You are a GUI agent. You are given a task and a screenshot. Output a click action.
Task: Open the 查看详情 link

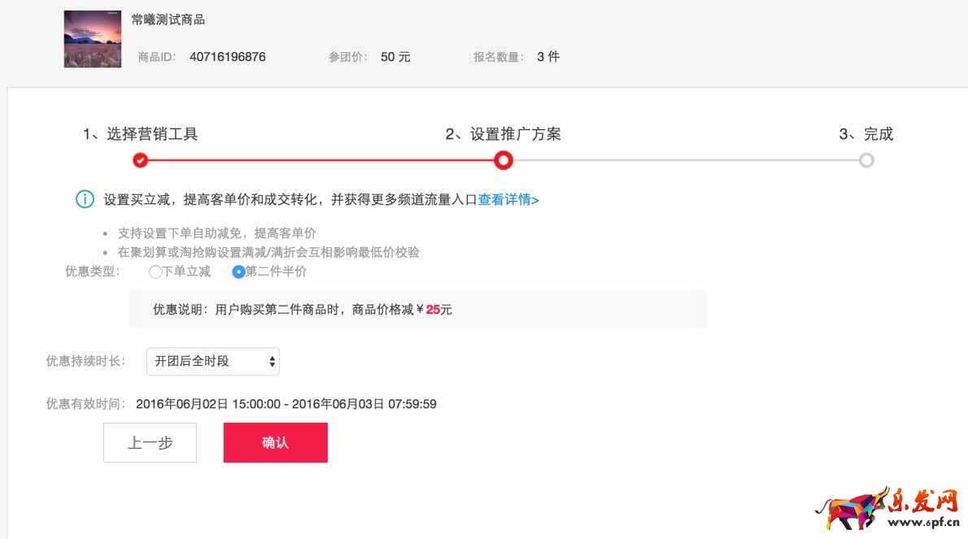pyautogui.click(x=508, y=199)
